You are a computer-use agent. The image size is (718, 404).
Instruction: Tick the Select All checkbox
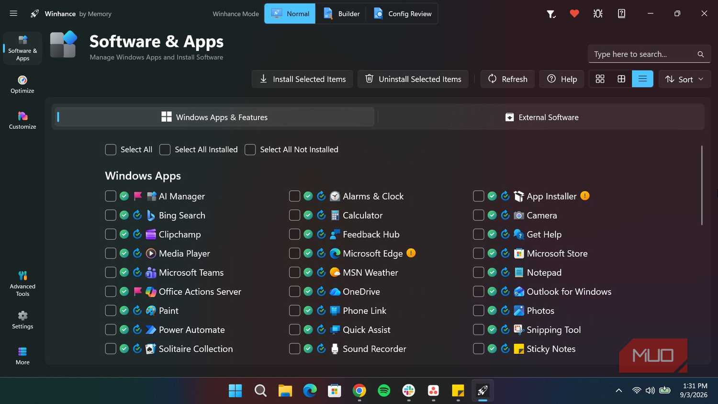point(111,149)
